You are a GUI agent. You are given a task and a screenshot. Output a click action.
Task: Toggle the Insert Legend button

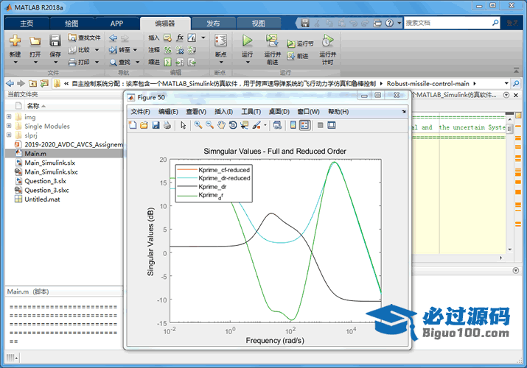(x=304, y=125)
